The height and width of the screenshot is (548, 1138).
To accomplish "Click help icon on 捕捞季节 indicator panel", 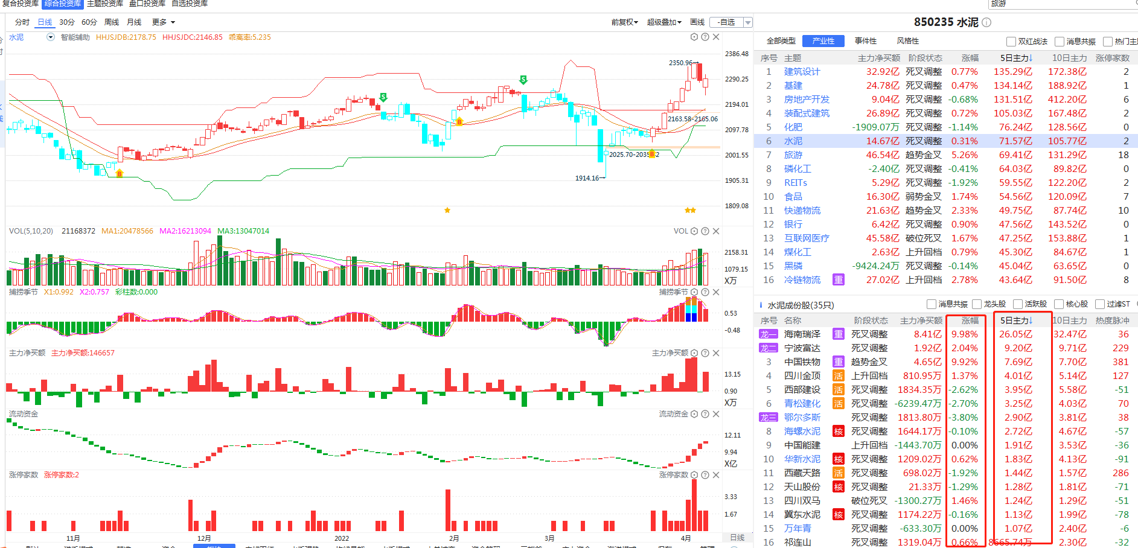I will point(705,292).
